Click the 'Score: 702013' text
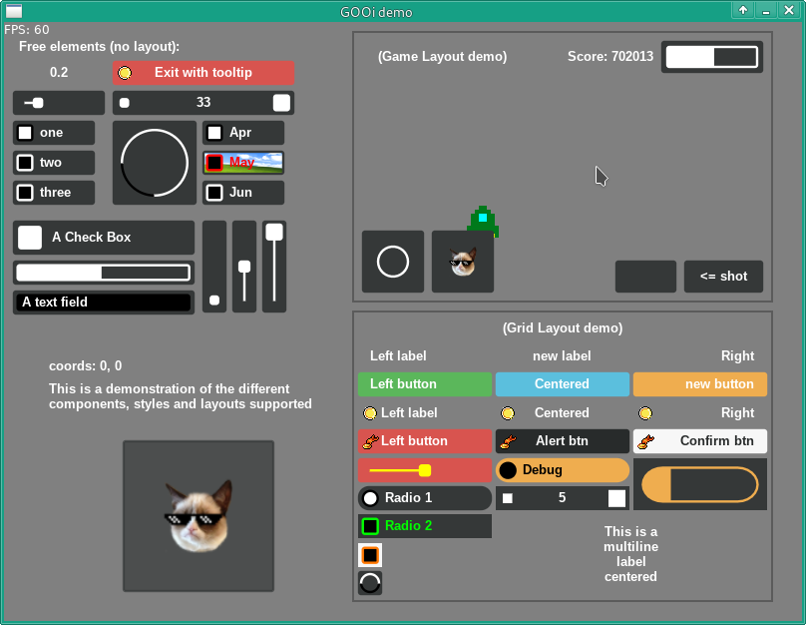This screenshot has width=806, height=625. point(610,56)
